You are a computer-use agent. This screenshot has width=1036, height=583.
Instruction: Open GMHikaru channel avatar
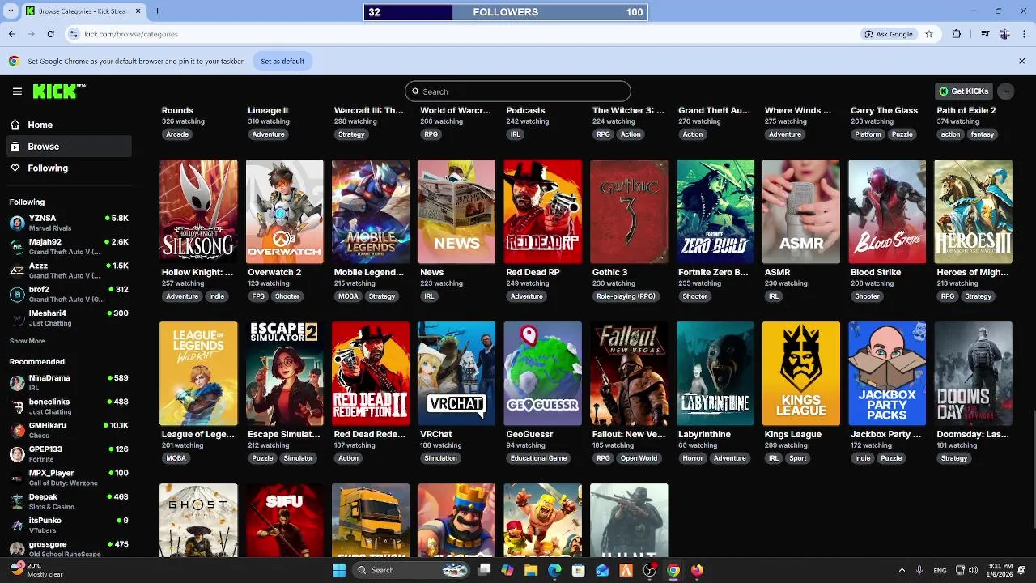[x=17, y=430]
